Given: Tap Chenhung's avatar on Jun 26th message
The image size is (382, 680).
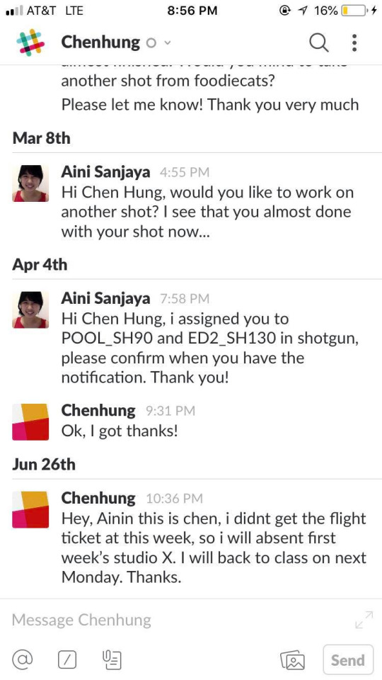Looking at the screenshot, I should 30,509.
